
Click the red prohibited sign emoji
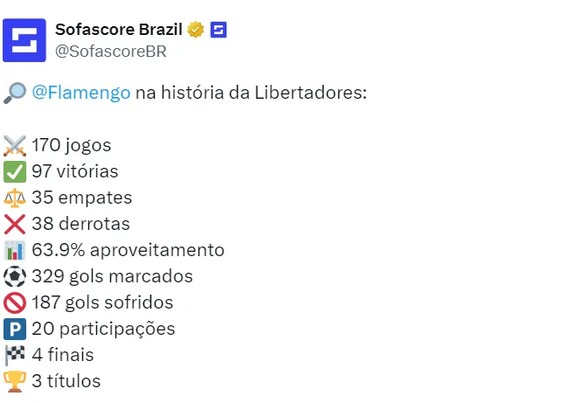point(15,302)
